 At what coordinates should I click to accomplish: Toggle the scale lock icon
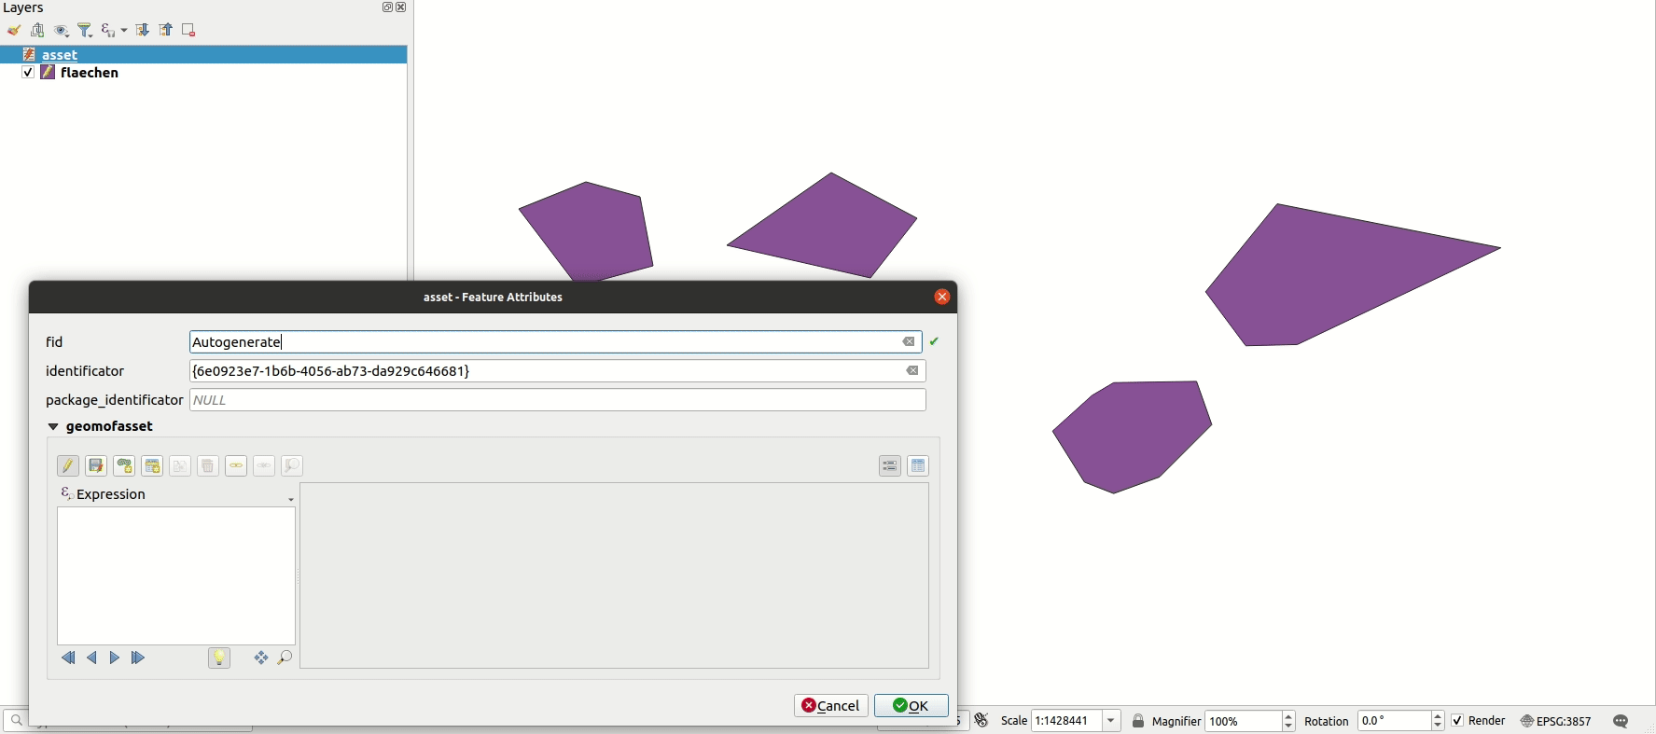tap(1138, 721)
